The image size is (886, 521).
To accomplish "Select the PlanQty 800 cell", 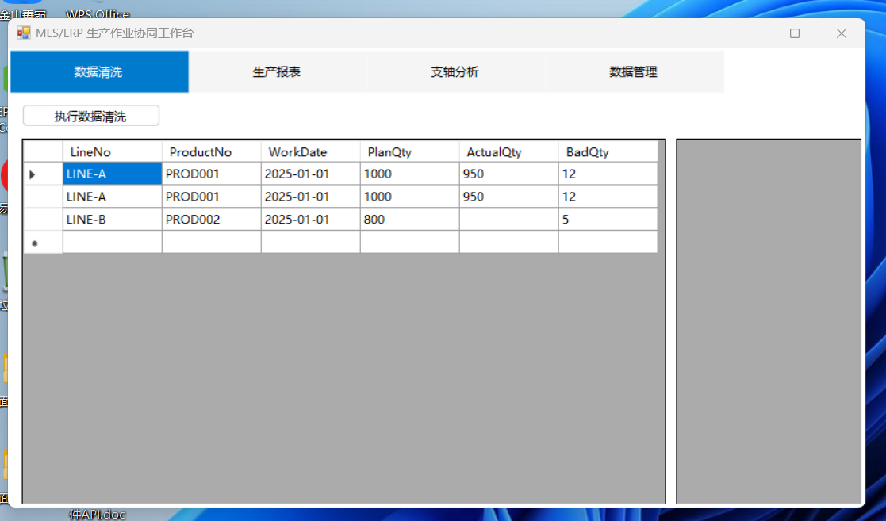I will click(x=409, y=219).
